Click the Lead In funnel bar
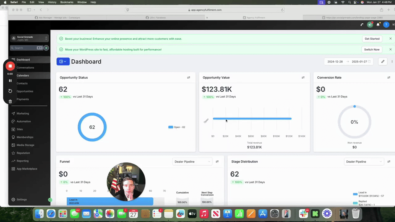 pyautogui.click(x=110, y=201)
